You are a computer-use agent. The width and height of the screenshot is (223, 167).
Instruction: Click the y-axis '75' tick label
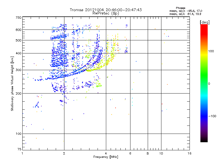pos(20,149)
